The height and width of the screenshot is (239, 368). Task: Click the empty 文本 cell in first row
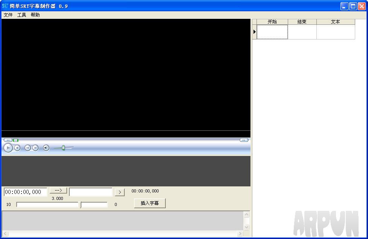pyautogui.click(x=336, y=32)
